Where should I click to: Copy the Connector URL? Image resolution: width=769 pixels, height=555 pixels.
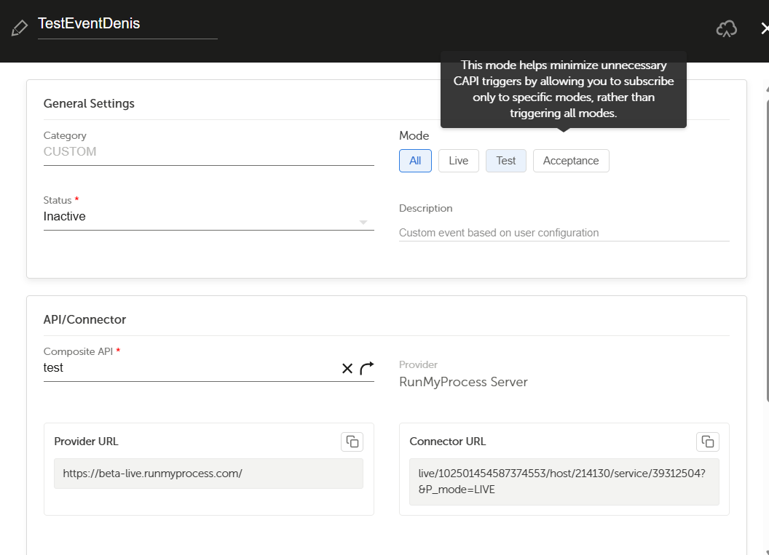click(x=708, y=442)
